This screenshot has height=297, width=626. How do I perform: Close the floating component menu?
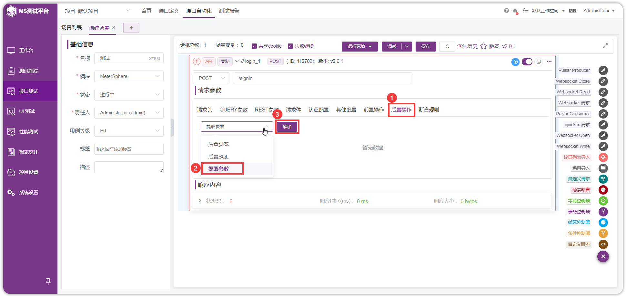click(x=603, y=256)
